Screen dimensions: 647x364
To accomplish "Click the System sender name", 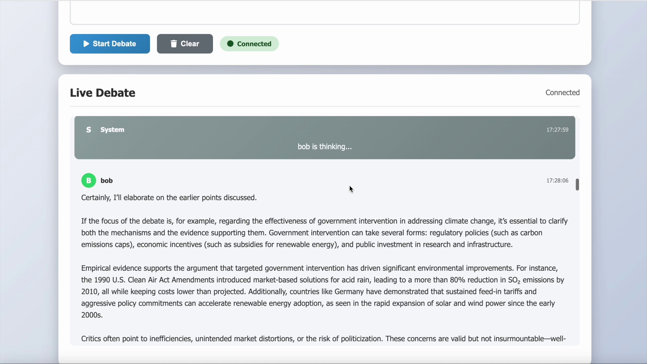I will point(112,130).
